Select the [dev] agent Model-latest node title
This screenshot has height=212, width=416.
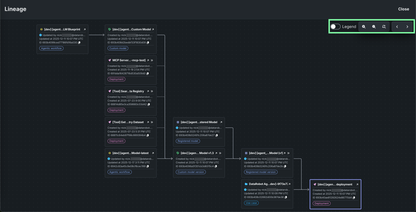(x=130, y=153)
